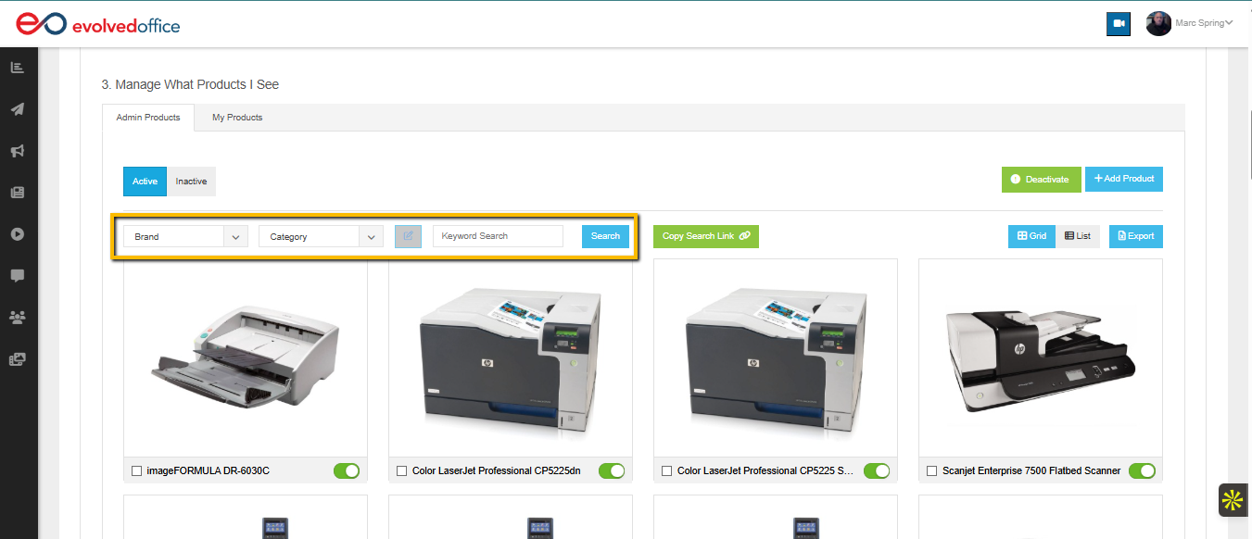Switch to the My Products tab

pos(237,118)
